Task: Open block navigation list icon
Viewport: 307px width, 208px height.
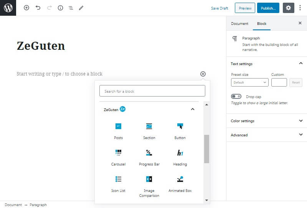Action: [71, 8]
